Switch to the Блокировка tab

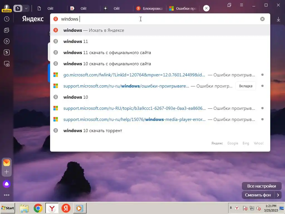coord(149,8)
